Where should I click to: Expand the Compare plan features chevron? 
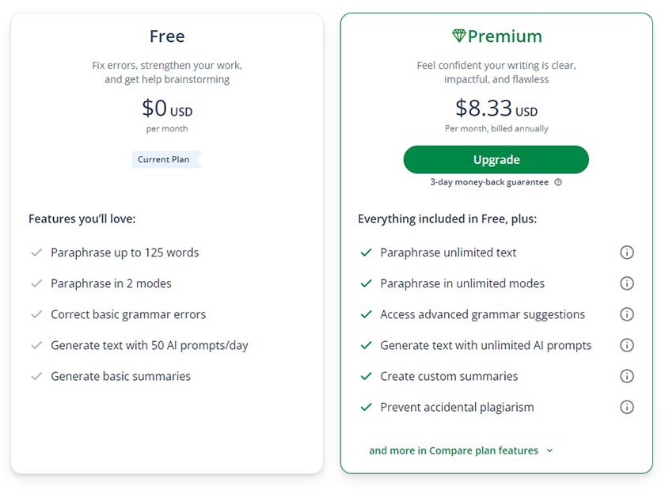[549, 450]
